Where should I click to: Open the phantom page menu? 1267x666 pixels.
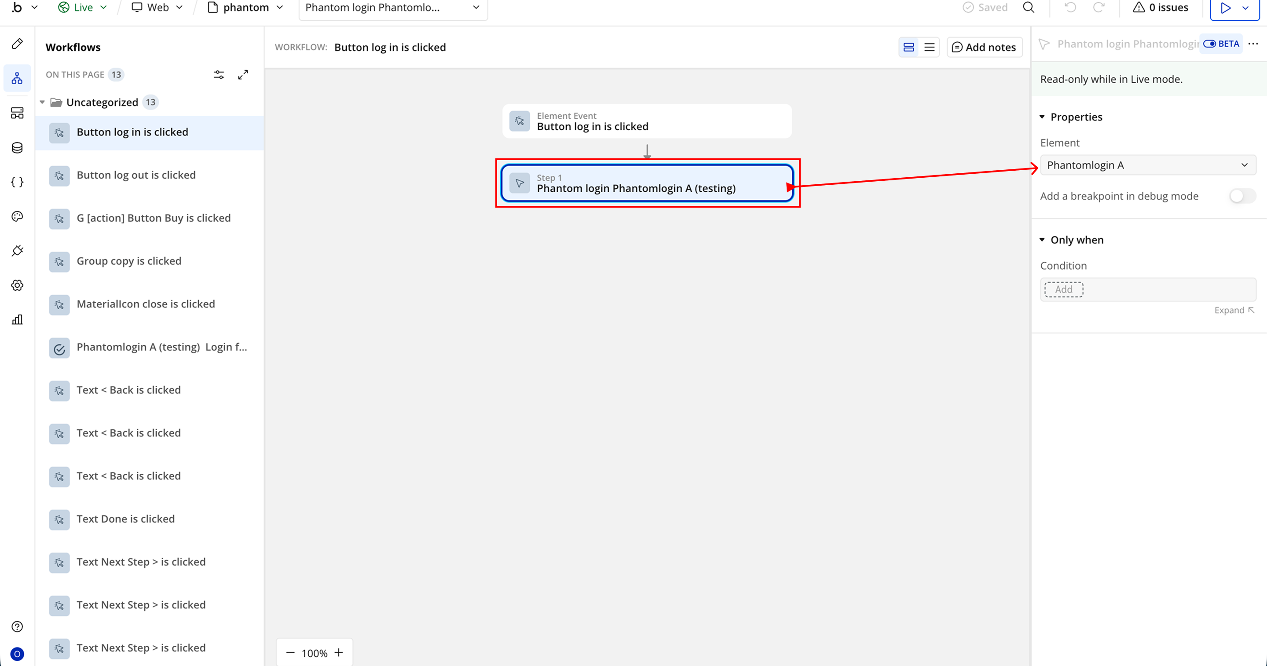245,7
